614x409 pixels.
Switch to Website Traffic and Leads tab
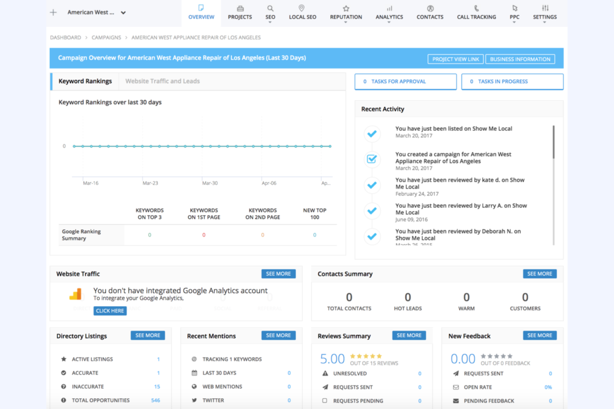[x=163, y=81]
